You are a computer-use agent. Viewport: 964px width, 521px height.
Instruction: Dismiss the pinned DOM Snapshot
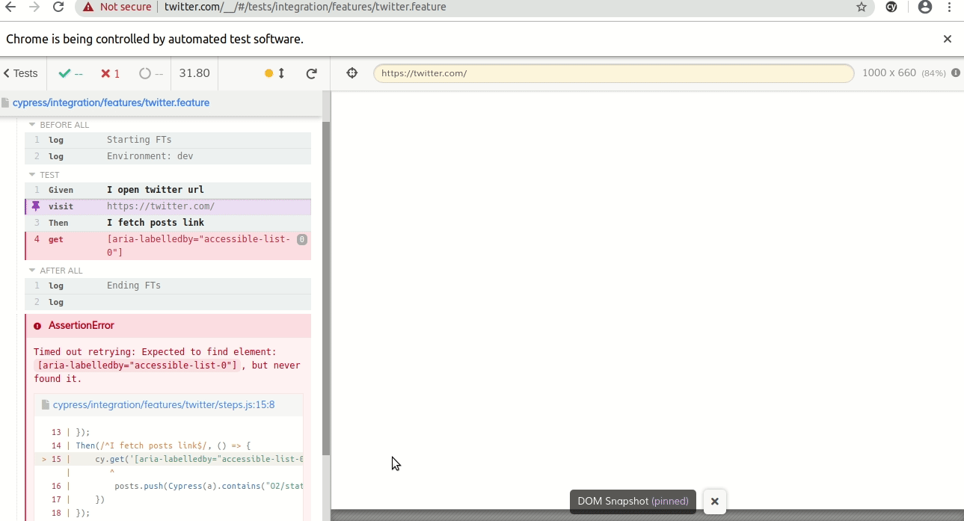point(714,502)
